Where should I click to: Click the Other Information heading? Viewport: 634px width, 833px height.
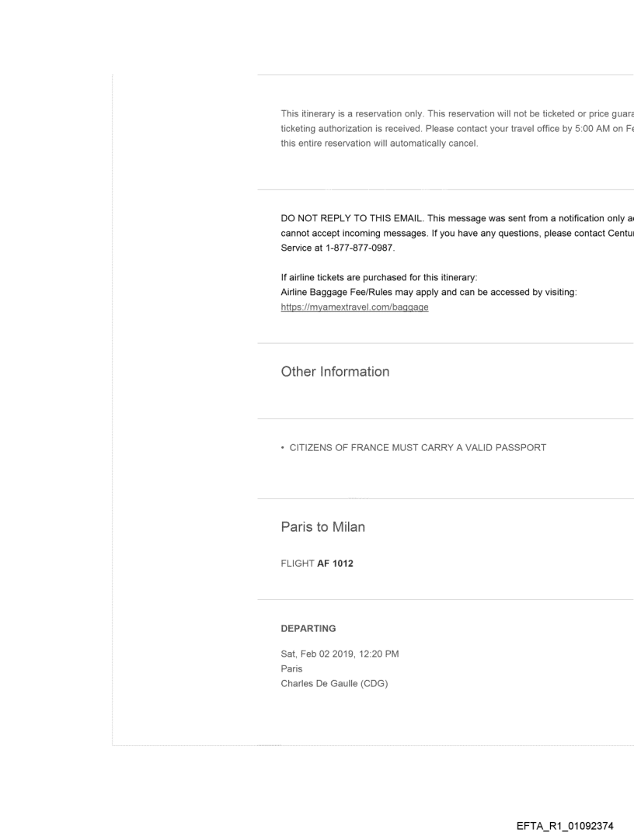click(x=335, y=372)
